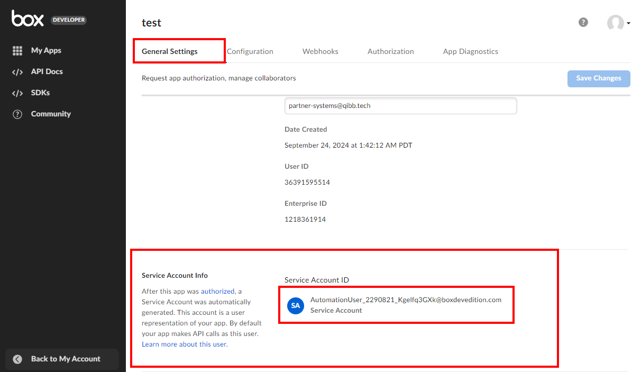This screenshot has height=372, width=641.
Task: Click the SDKs code brackets icon
Action: pos(17,93)
